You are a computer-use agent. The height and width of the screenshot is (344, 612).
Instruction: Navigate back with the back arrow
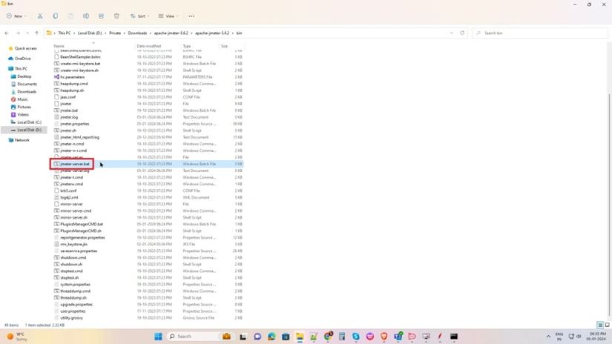pos(7,33)
